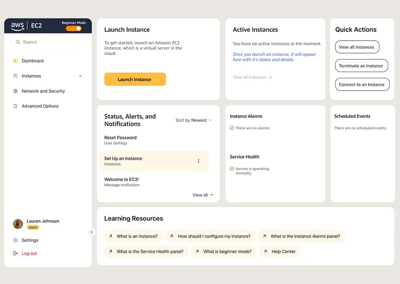This screenshot has width=400, height=284.
Task: Open What is the Instance Alarms panel?
Action: pos(302,236)
